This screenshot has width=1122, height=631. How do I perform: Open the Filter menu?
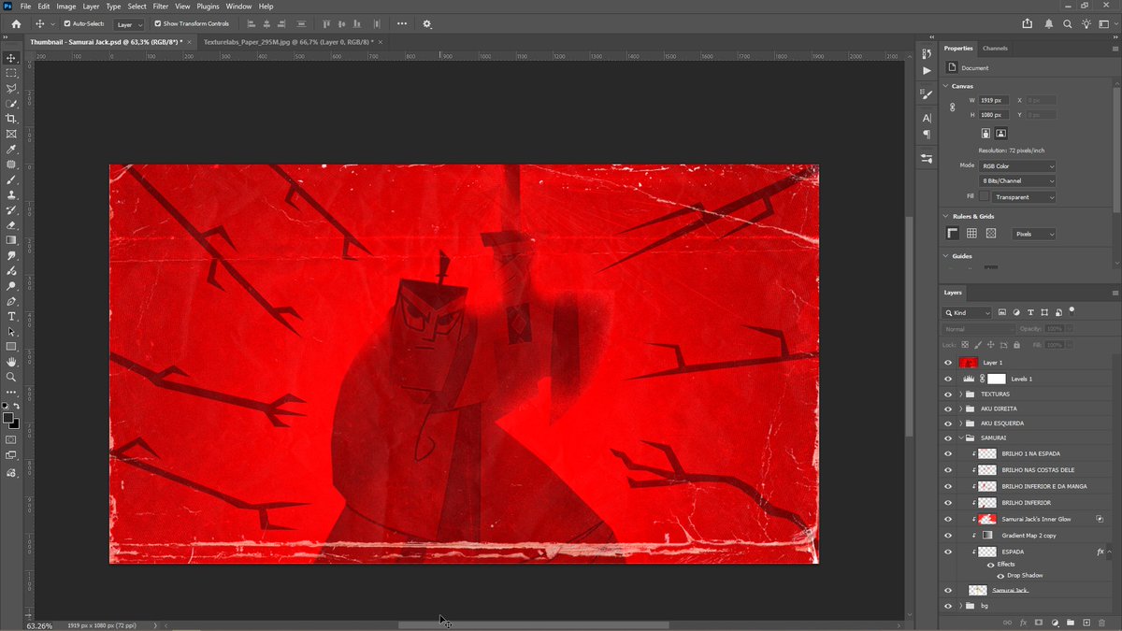pos(161,7)
